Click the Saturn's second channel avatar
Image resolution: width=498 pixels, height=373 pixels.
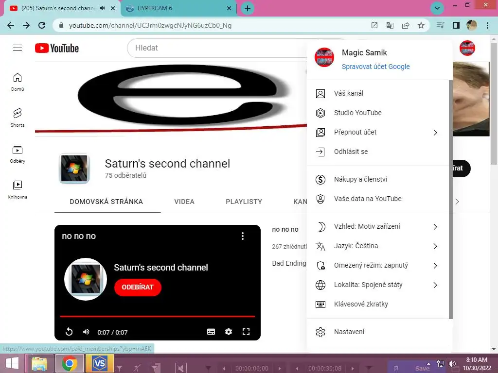(74, 169)
